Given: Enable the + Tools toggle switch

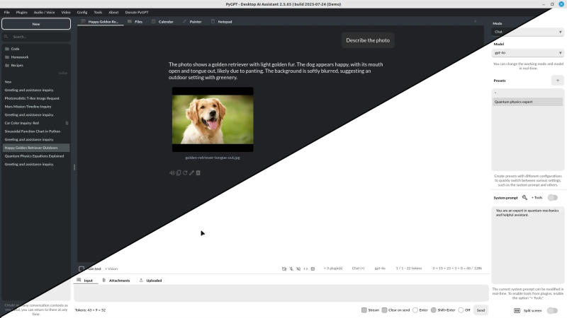Looking at the screenshot, I should pyautogui.click(x=553, y=198).
